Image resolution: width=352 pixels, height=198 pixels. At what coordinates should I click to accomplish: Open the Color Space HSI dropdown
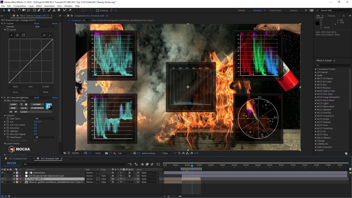pos(46,119)
